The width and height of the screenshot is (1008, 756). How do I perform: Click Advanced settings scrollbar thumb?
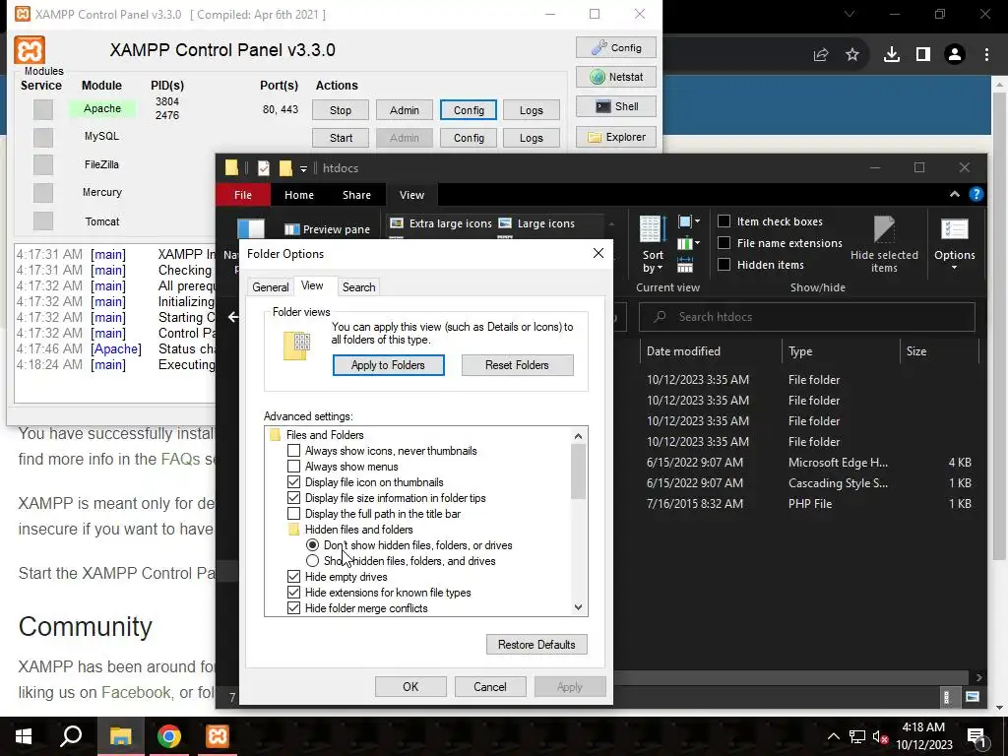pyautogui.click(x=578, y=472)
